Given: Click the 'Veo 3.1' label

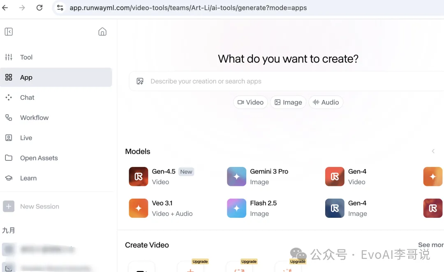Looking at the screenshot, I should click(x=162, y=203).
